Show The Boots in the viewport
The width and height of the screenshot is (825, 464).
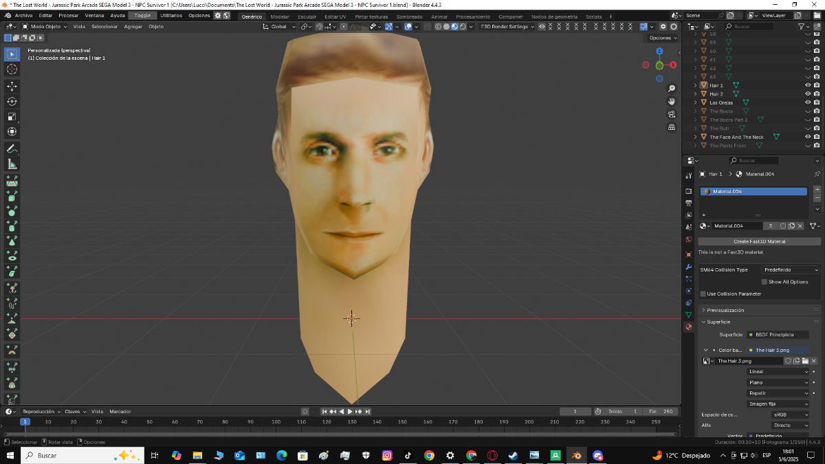[x=808, y=111]
